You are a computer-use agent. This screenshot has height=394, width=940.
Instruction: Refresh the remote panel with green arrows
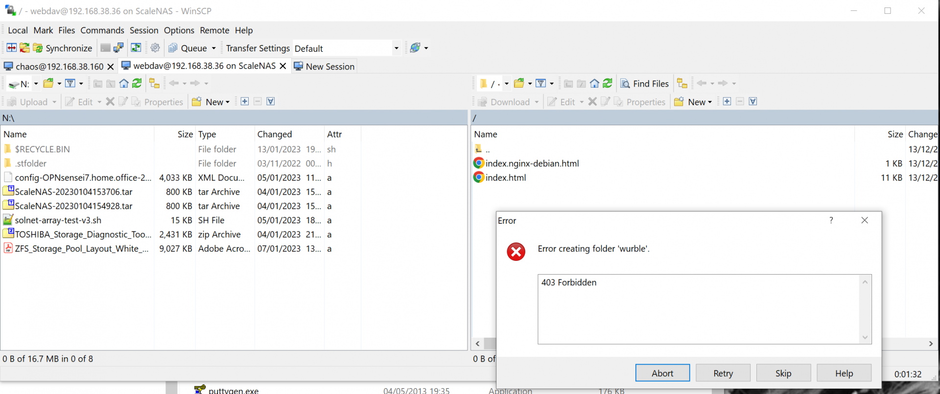point(608,83)
